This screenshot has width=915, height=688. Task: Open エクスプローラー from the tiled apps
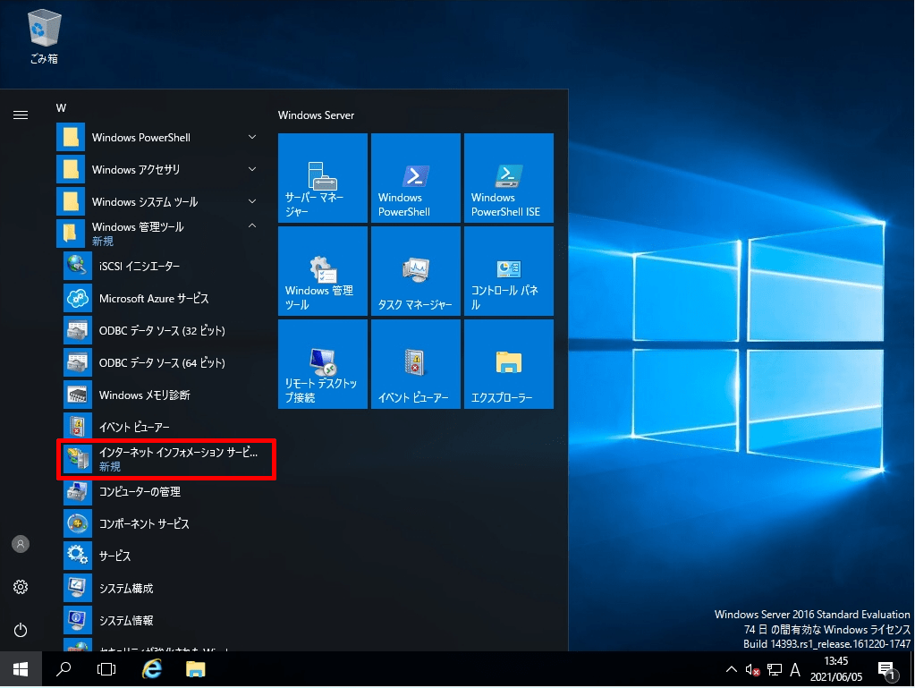tap(508, 364)
